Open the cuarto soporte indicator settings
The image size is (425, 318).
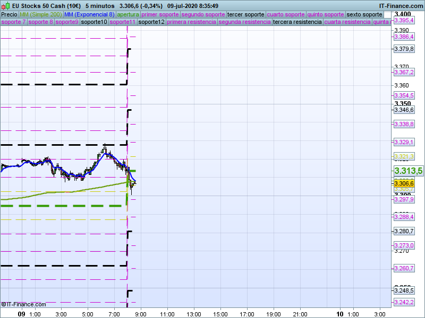coord(285,14)
